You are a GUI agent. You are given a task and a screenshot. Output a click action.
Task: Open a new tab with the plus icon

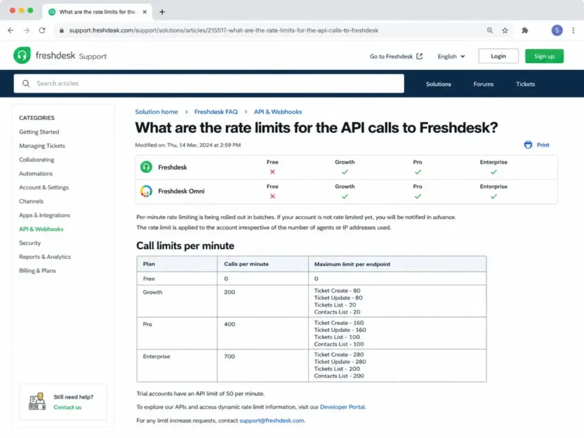162,12
